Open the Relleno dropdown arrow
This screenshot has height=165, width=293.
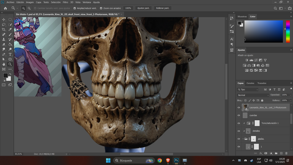pyautogui.click(x=290, y=100)
